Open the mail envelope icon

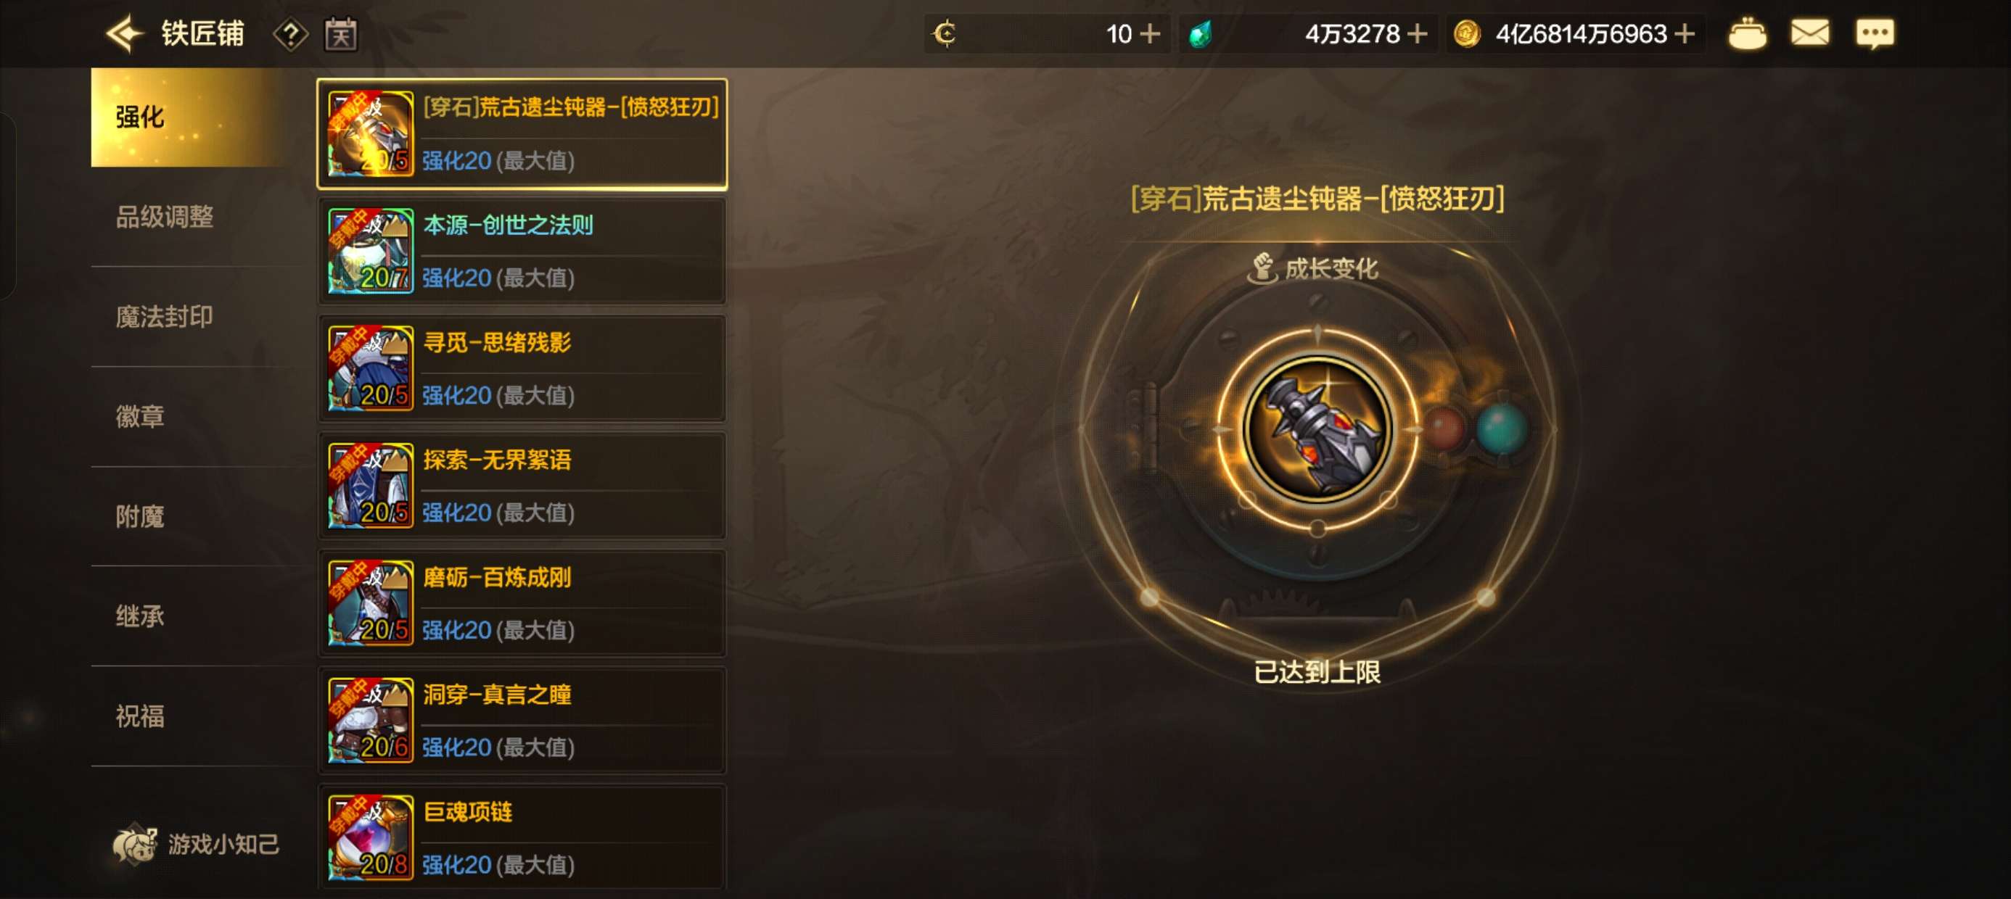(1809, 33)
